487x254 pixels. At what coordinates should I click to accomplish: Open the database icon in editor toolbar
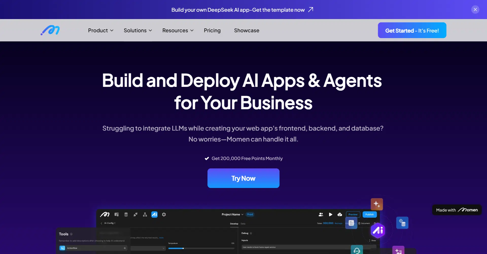126,215
